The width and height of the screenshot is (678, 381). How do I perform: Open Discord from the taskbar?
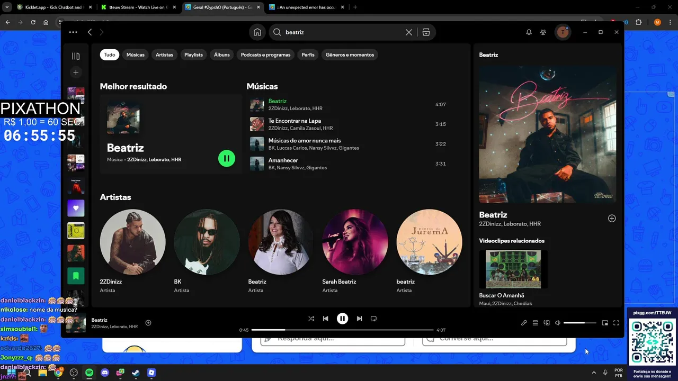pyautogui.click(x=105, y=373)
